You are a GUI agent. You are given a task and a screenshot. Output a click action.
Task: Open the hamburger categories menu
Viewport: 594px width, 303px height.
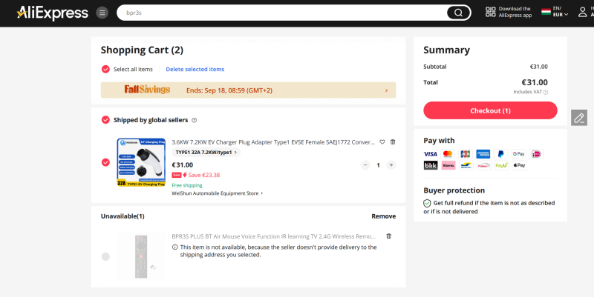[102, 13]
